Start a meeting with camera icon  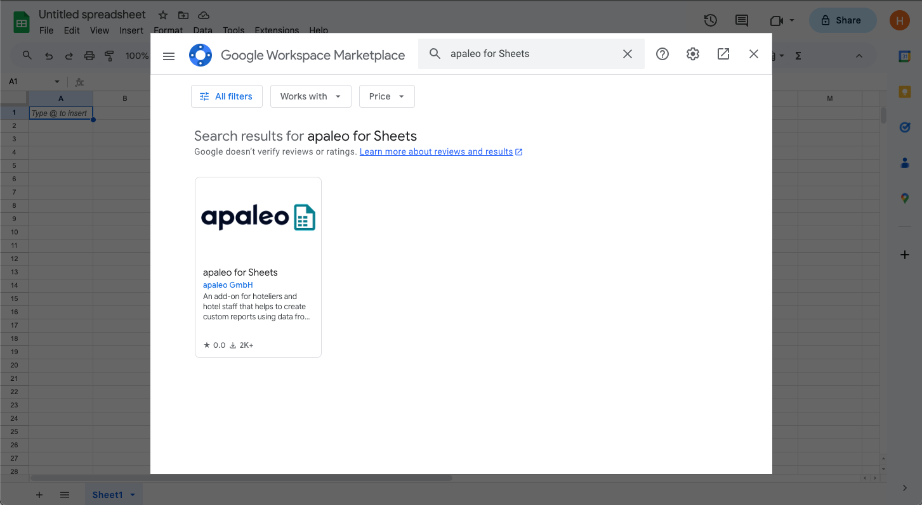coord(777,20)
